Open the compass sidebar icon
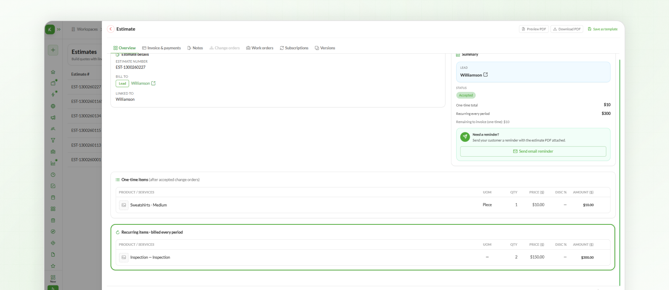Screen dimensions: 669x290 (x=53, y=232)
